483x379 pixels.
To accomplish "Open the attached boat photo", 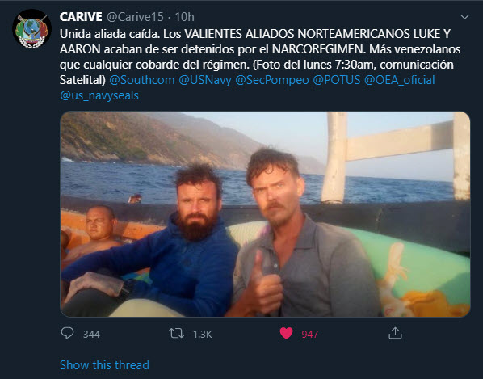I will pyautogui.click(x=265, y=214).
